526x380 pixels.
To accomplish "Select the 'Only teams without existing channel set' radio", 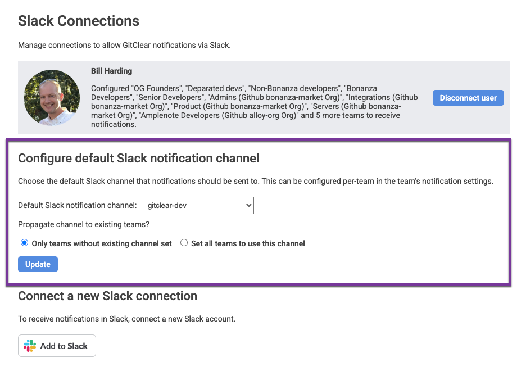I will tap(24, 243).
